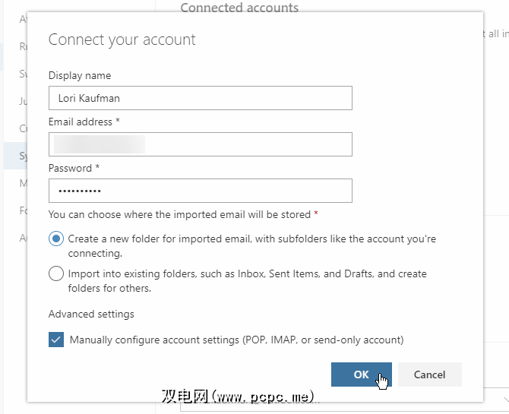This screenshot has width=509, height=414.
Task: Click the Advanced settings heading
Action: (91, 314)
